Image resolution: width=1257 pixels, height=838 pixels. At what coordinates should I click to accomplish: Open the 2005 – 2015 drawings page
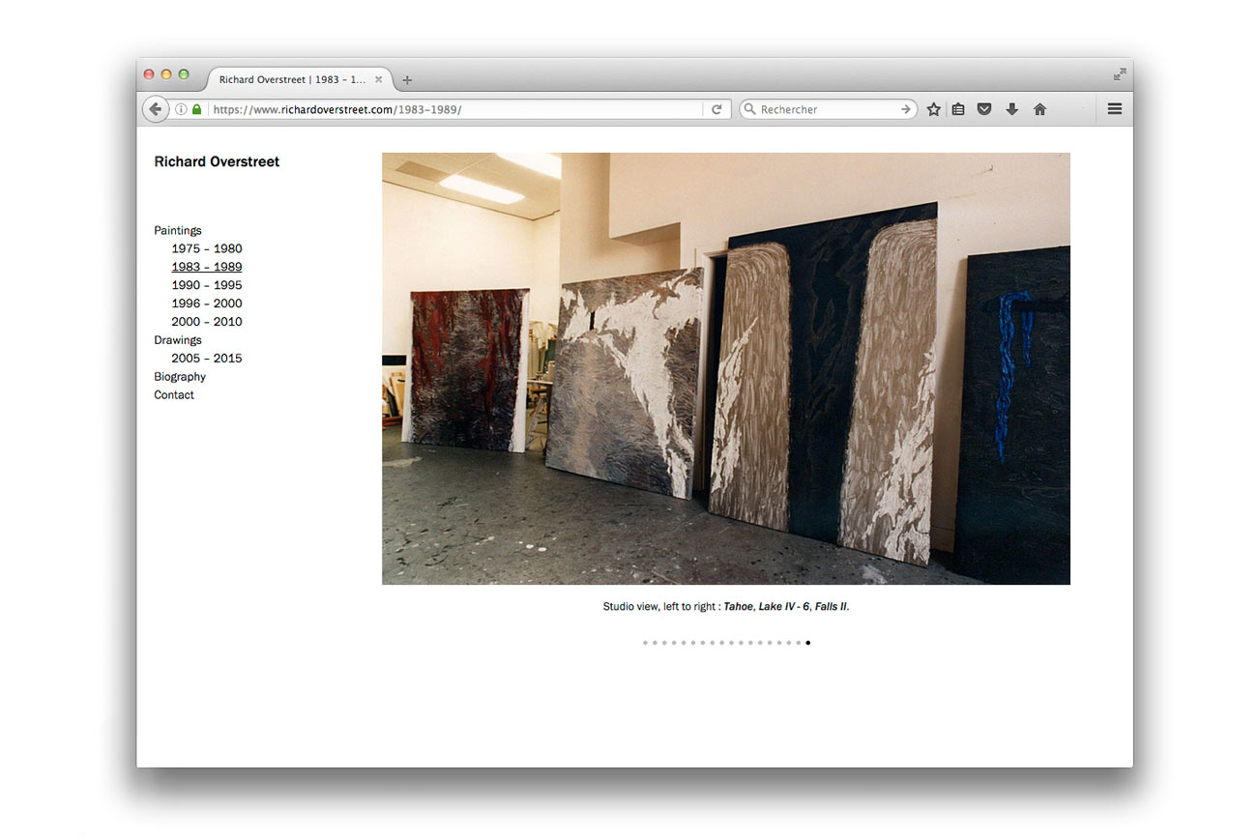(x=207, y=359)
